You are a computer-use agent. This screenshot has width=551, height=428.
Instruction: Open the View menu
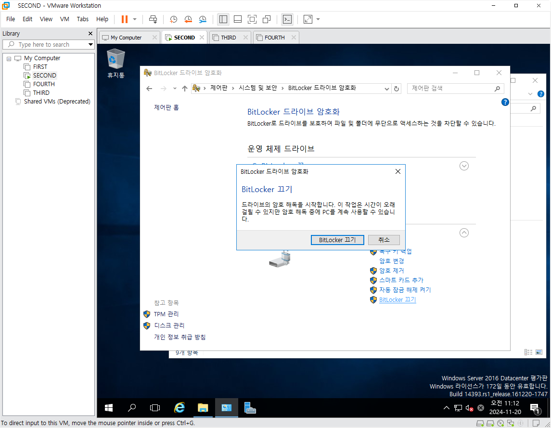tap(46, 19)
